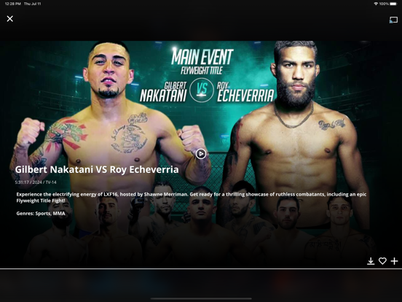Viewport: 402px width, 302px height.
Task: Click the 12:28 PM clock
Action: [13, 4]
